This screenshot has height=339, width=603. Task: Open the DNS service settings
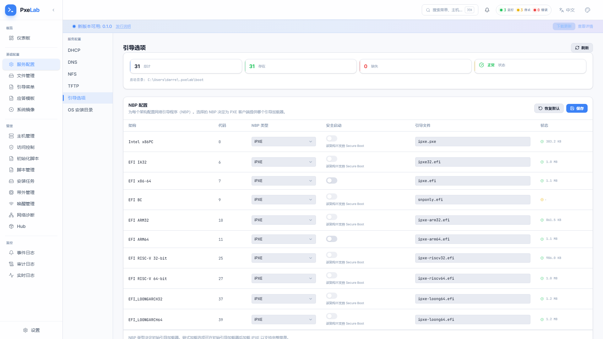tap(88, 62)
